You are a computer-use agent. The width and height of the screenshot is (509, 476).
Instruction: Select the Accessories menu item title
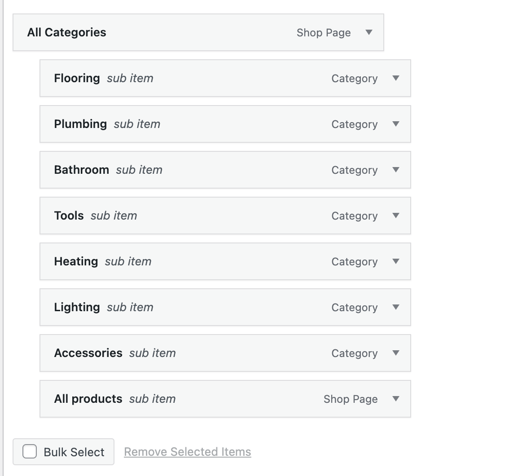click(88, 353)
